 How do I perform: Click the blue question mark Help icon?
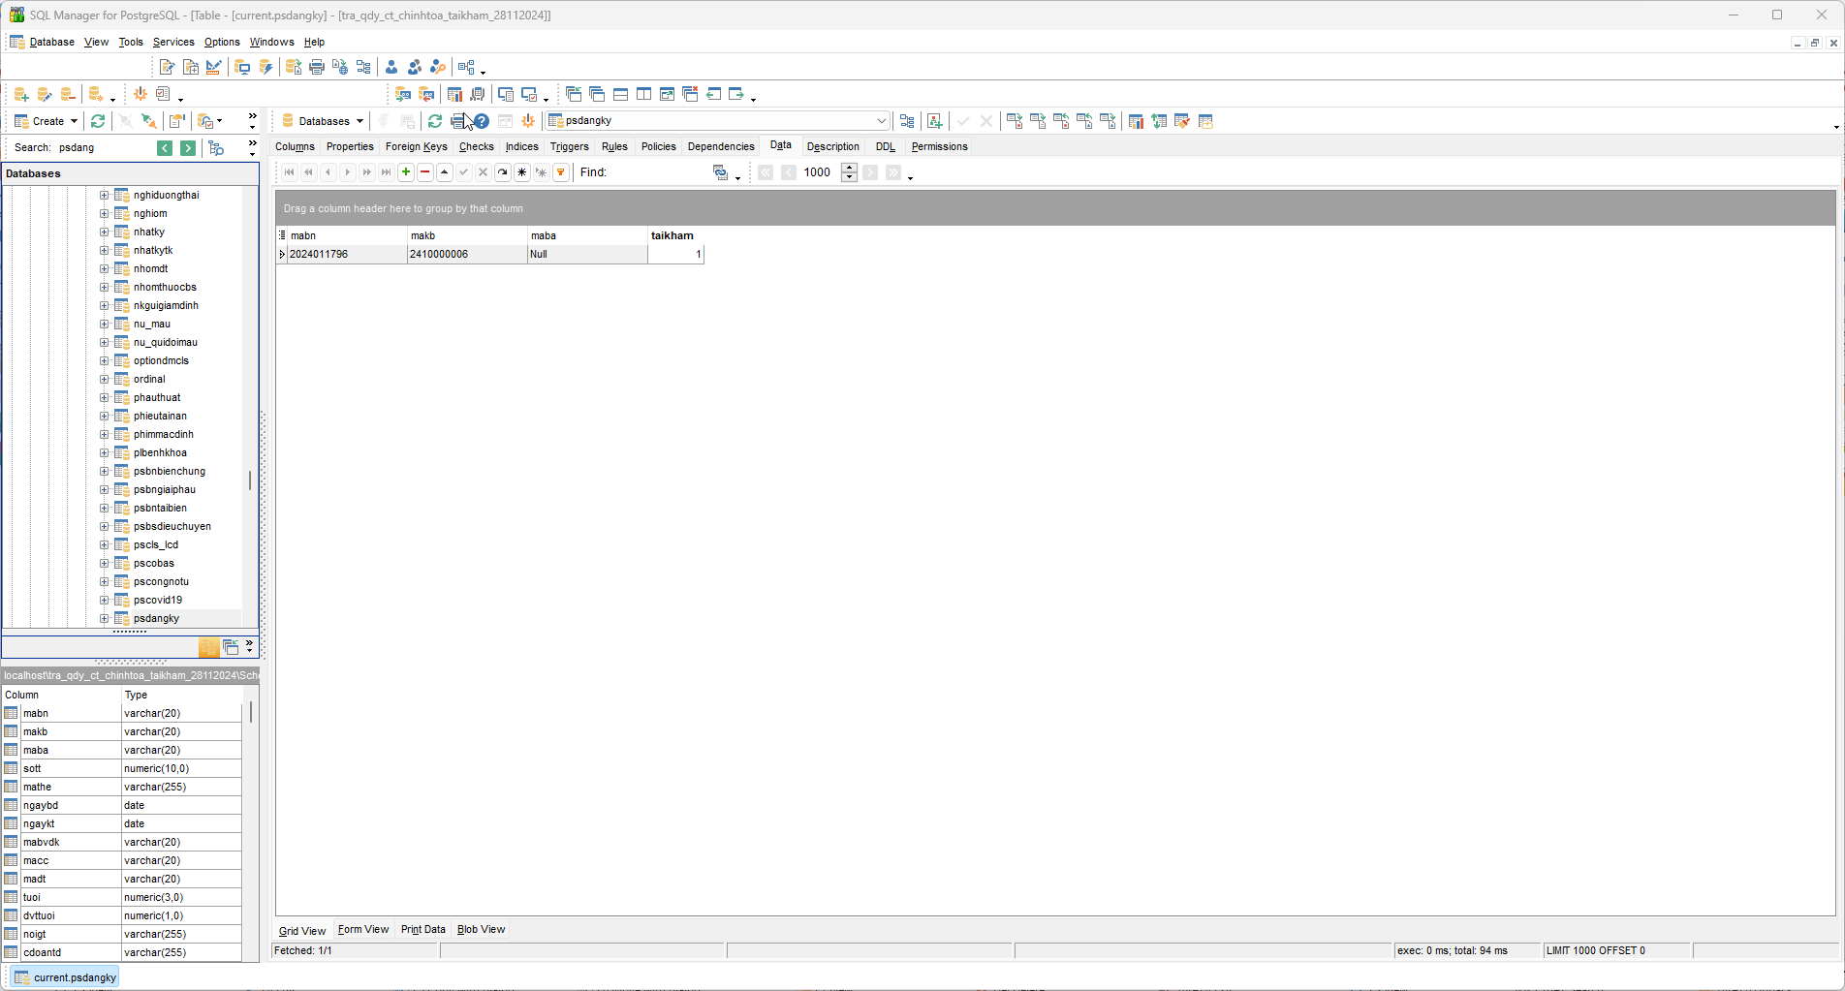482,121
